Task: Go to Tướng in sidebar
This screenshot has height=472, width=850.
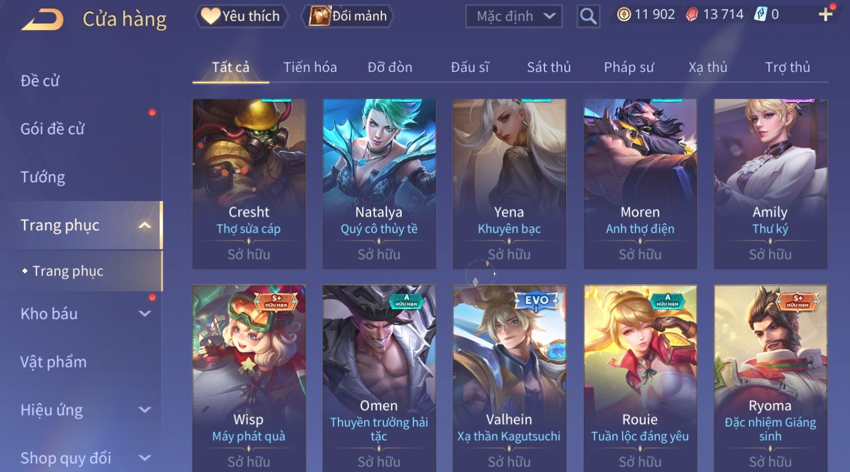Action: (x=43, y=177)
